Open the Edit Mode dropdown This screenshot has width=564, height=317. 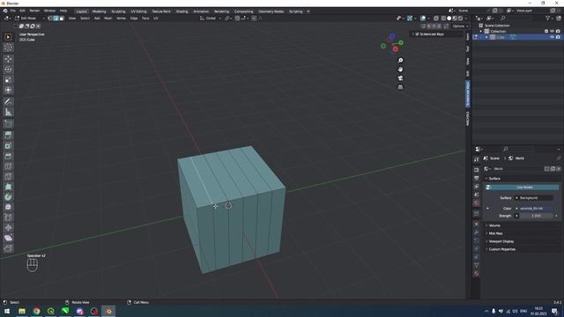click(30, 18)
